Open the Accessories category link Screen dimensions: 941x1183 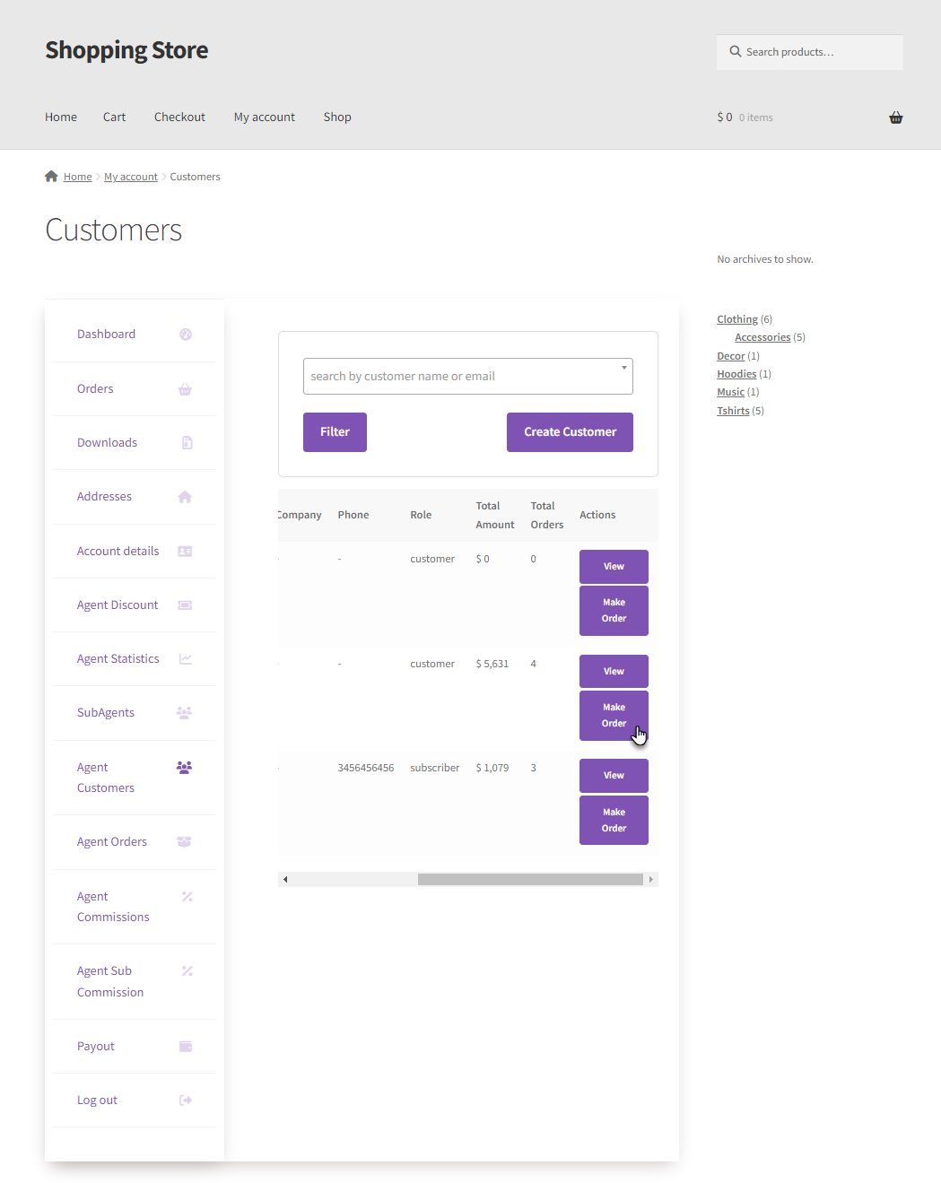tap(762, 337)
